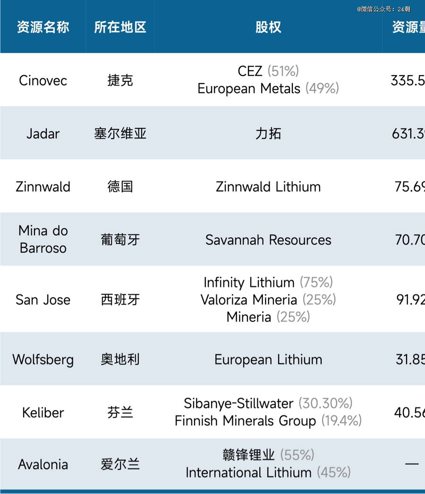Image resolution: width=425 pixels, height=494 pixels.
Task: Click the European Lithium equity cell
Action: [x=268, y=359]
